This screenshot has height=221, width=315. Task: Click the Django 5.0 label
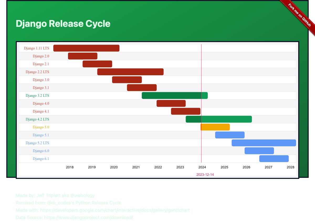(41, 127)
